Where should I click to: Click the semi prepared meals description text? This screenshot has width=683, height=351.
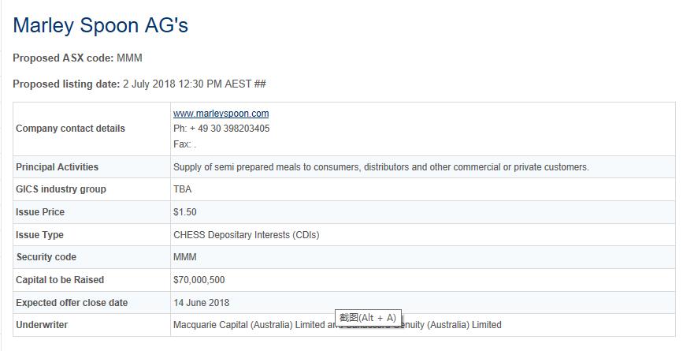pyautogui.click(x=380, y=167)
